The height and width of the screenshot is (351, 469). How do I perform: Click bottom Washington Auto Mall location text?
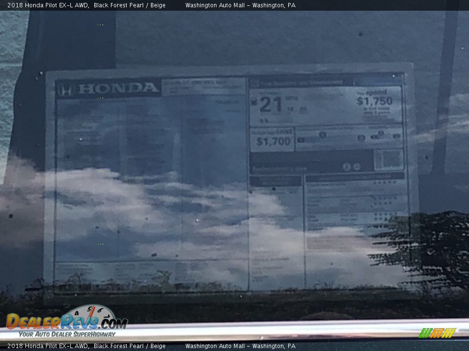[x=240, y=346]
